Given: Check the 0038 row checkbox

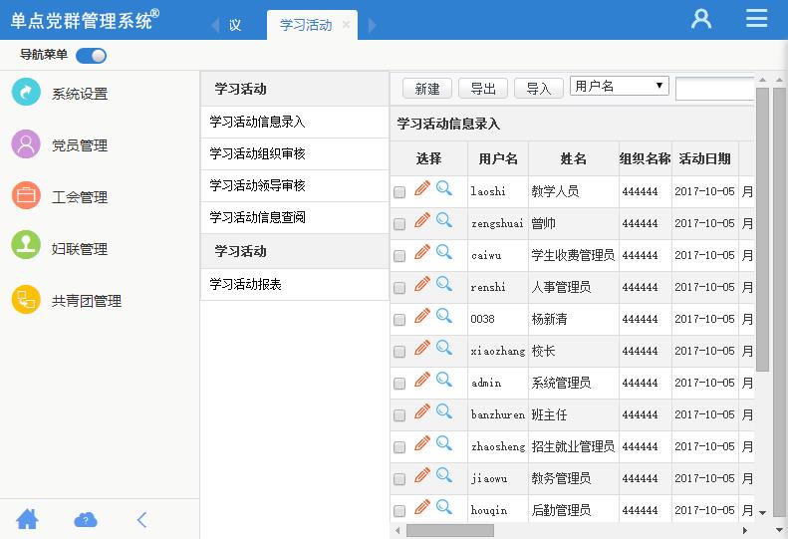Looking at the screenshot, I should pyautogui.click(x=399, y=320).
